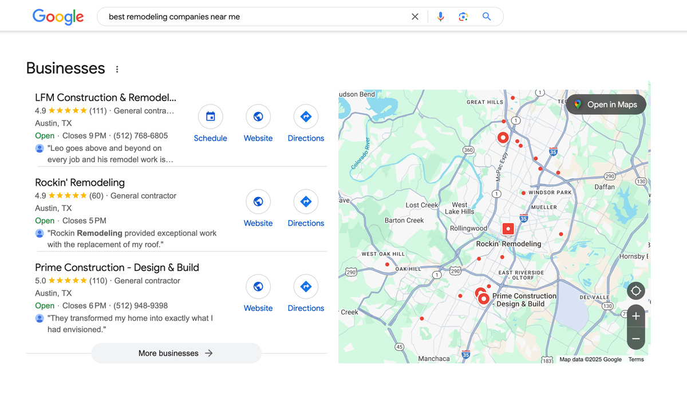687x400 pixels.
Task: Clear the search query with the X icon
Action: (415, 16)
